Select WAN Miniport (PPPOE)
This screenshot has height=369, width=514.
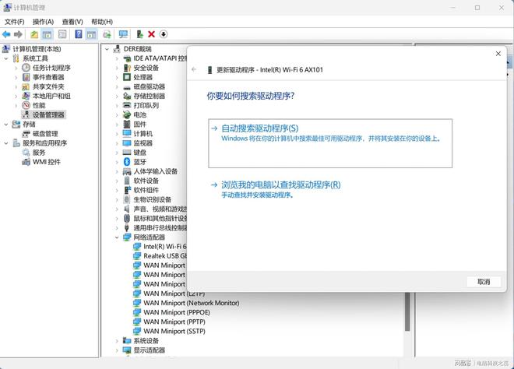point(176,312)
